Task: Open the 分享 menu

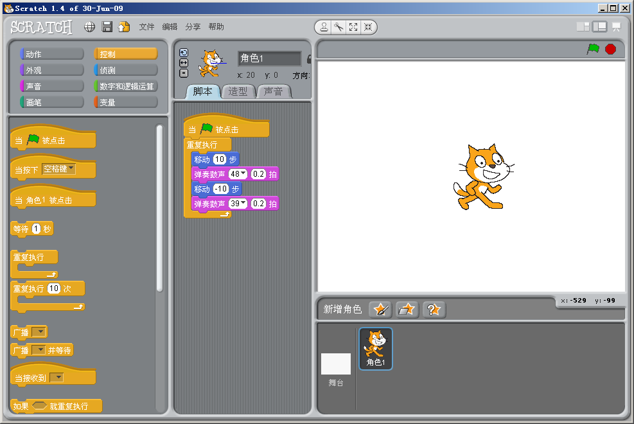Action: click(x=193, y=27)
